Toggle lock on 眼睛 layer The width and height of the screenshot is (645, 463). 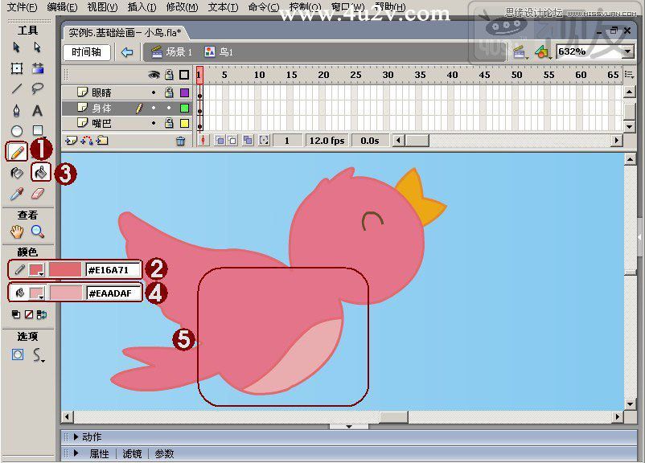pyautogui.click(x=169, y=92)
